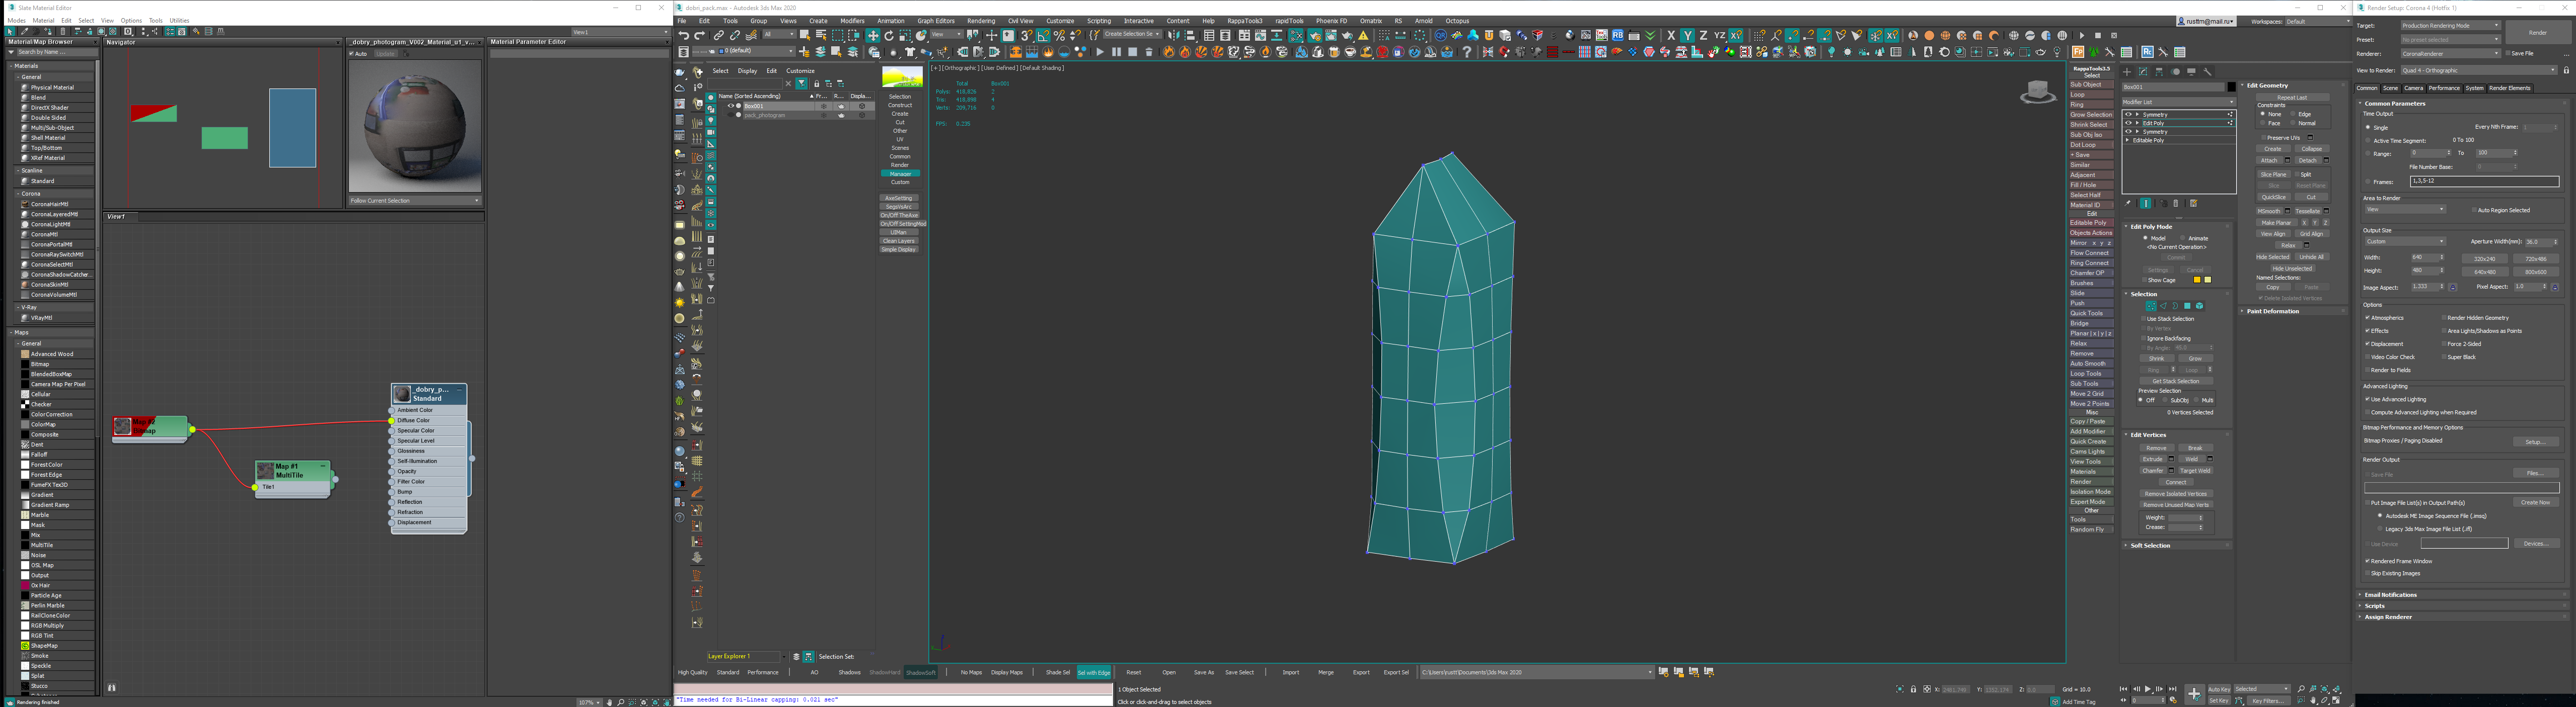
Task: Restrict to Z axis constraint icon
Action: point(1703,35)
